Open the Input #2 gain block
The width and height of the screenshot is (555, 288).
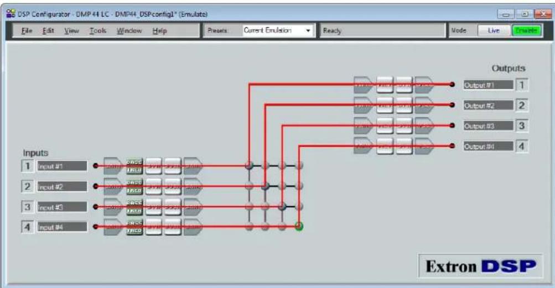click(113, 186)
